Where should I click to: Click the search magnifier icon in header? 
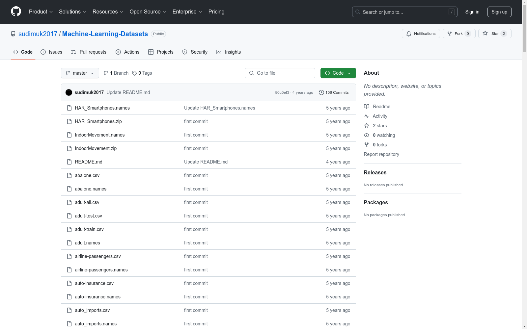coord(358,12)
